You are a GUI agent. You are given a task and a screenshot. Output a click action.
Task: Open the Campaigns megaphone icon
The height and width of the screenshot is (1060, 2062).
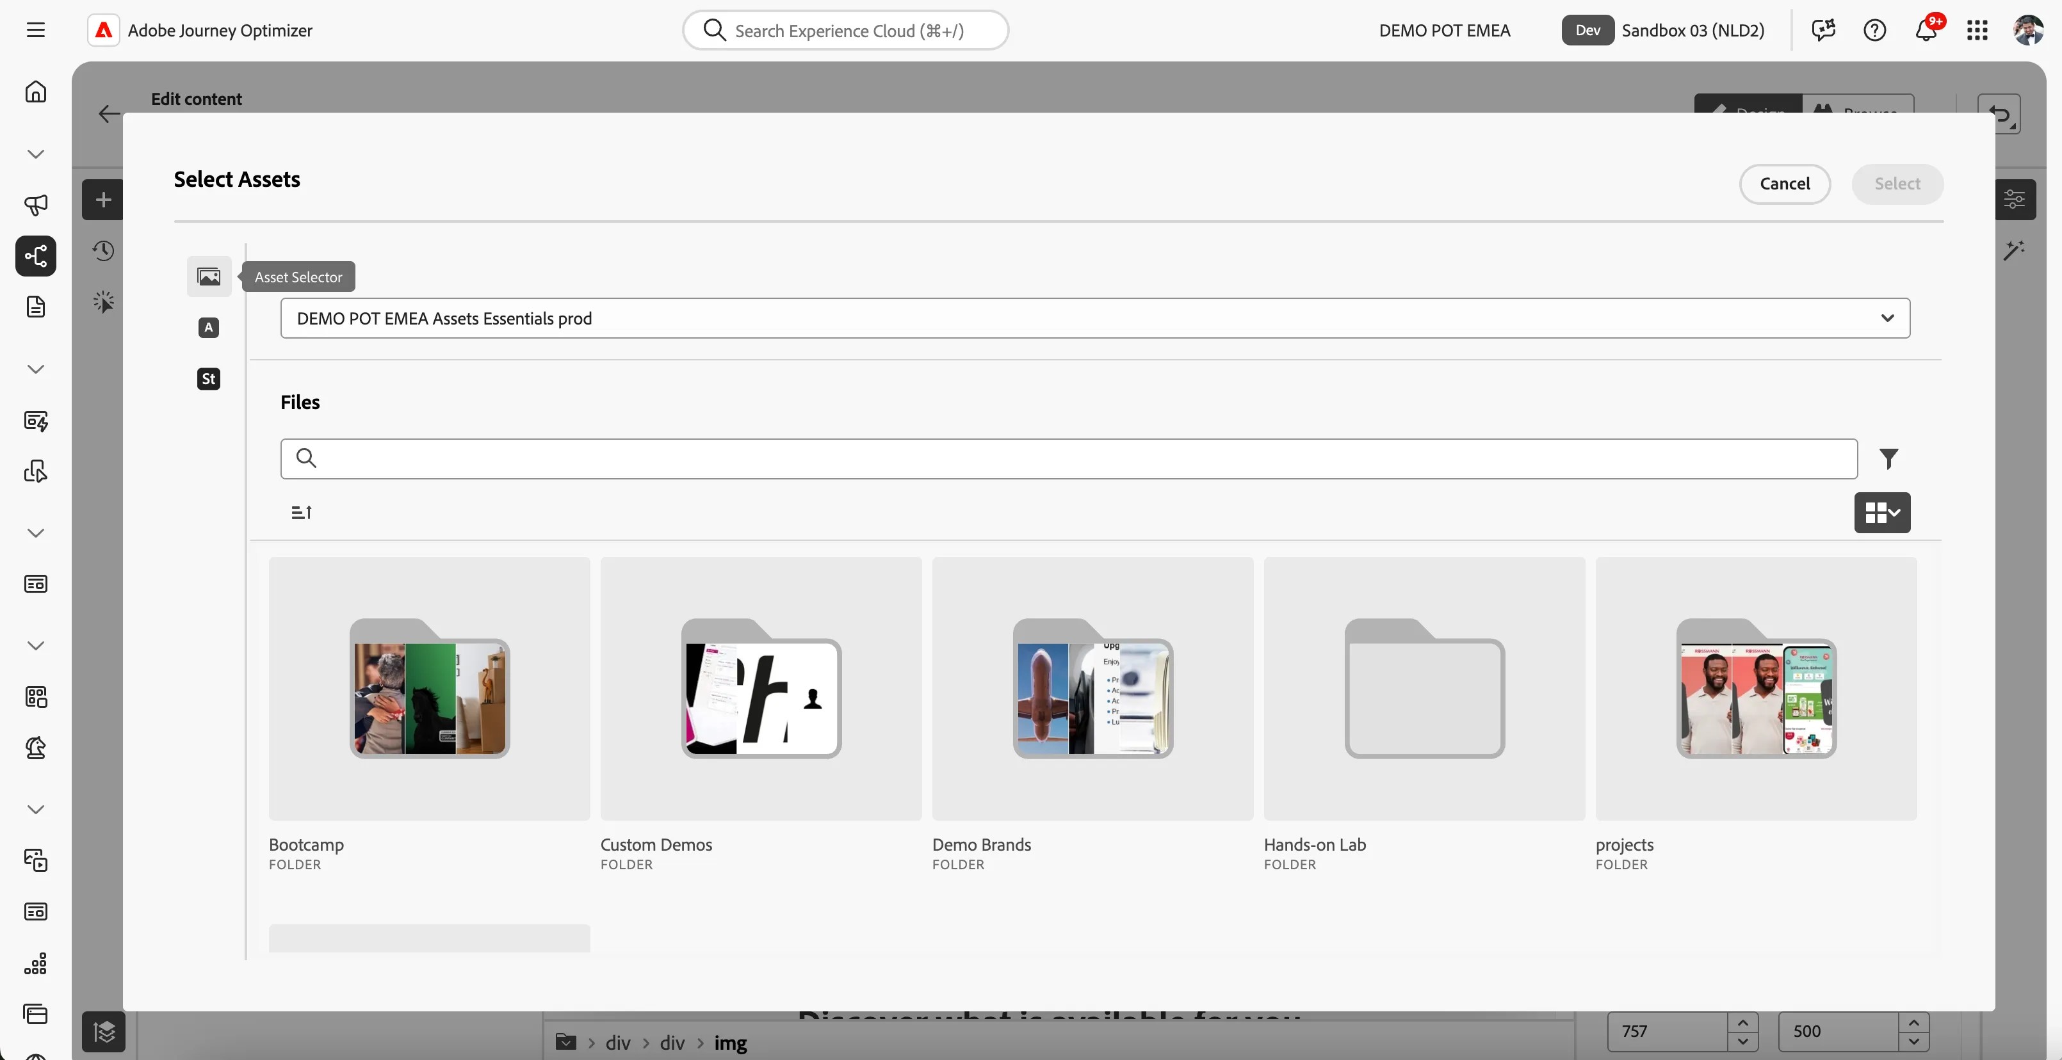(35, 205)
